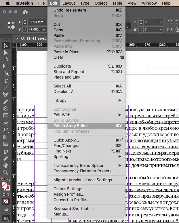
Task: Click the reference point locator grid
Action: tap(12, 26)
